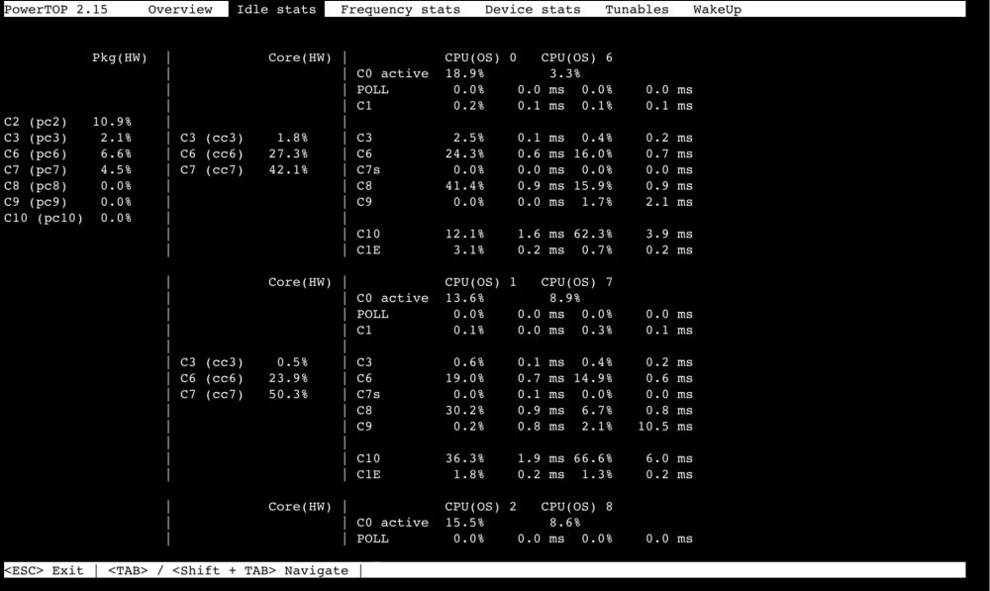The image size is (990, 591).
Task: Click the CPU(OS) 2 header
Action: click(x=480, y=507)
